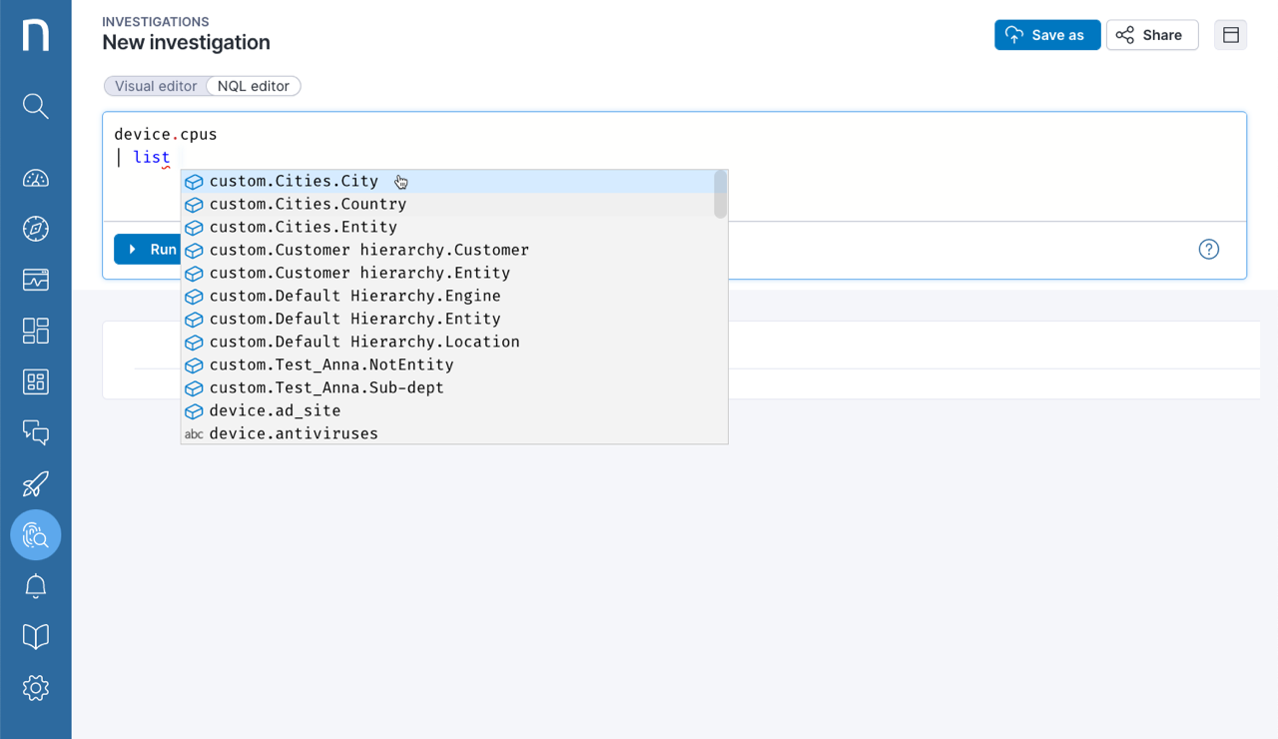Open the settings gear in the sidebar

pos(36,688)
